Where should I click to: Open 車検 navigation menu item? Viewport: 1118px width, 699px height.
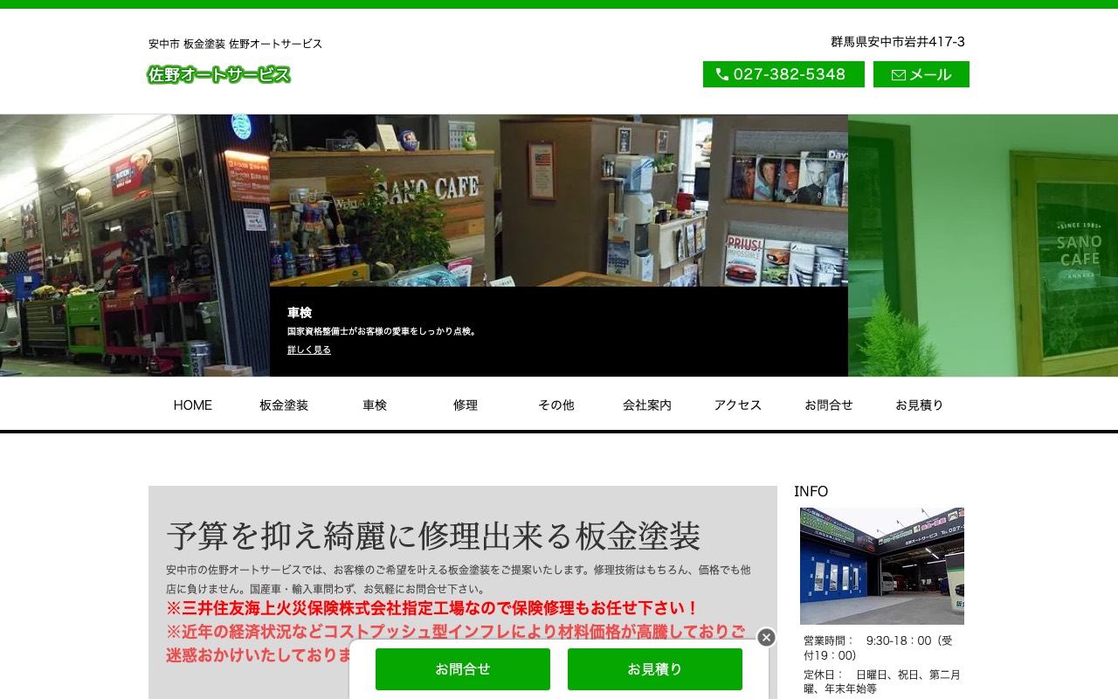(x=375, y=405)
